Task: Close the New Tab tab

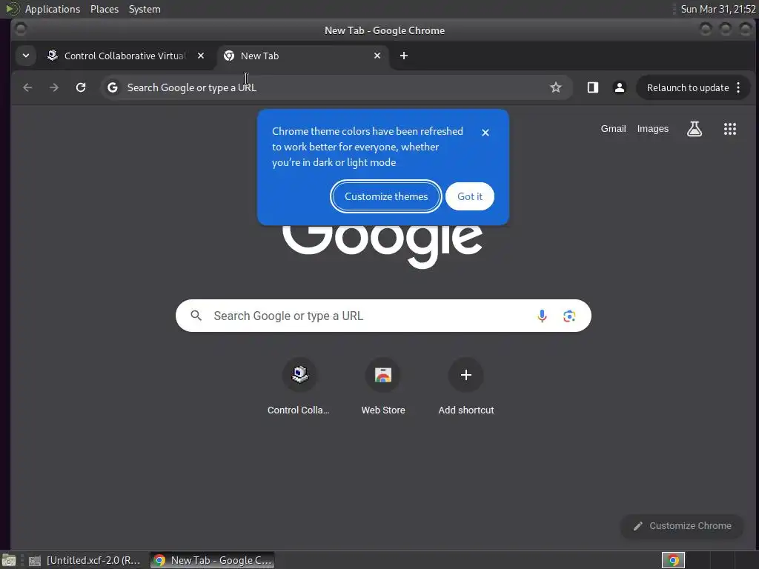Action: 377,56
